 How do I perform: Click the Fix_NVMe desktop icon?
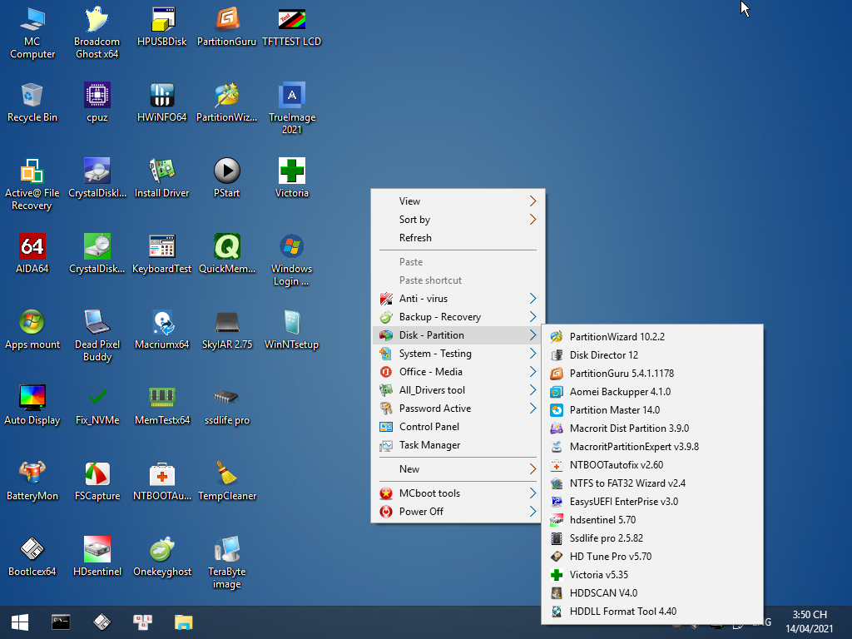(x=97, y=405)
